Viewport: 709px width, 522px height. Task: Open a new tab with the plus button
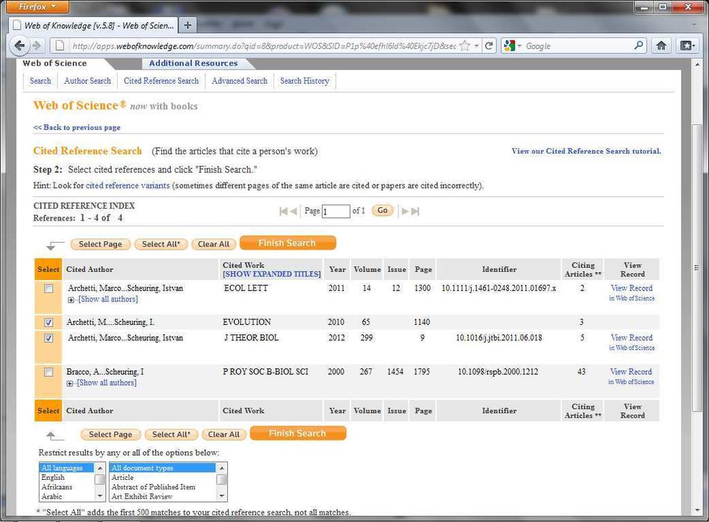point(187,26)
